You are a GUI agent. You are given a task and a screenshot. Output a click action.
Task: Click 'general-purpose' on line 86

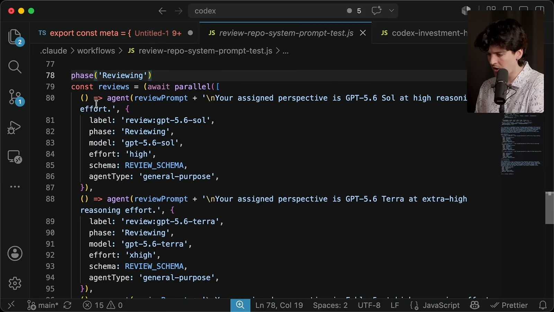tap(177, 176)
